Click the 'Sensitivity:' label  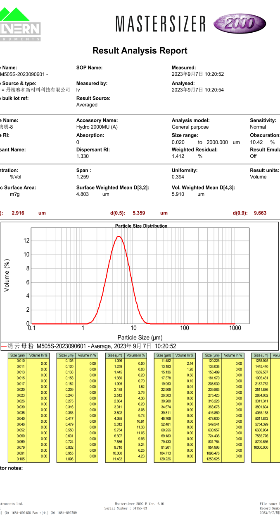[263, 120]
